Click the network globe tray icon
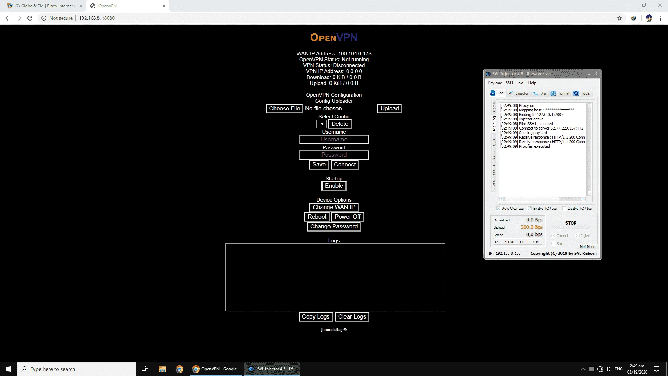668x376 pixels. click(x=600, y=369)
